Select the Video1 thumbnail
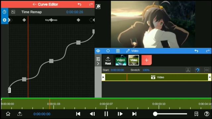Viewport: 212px width, 119px height. click(x=121, y=60)
